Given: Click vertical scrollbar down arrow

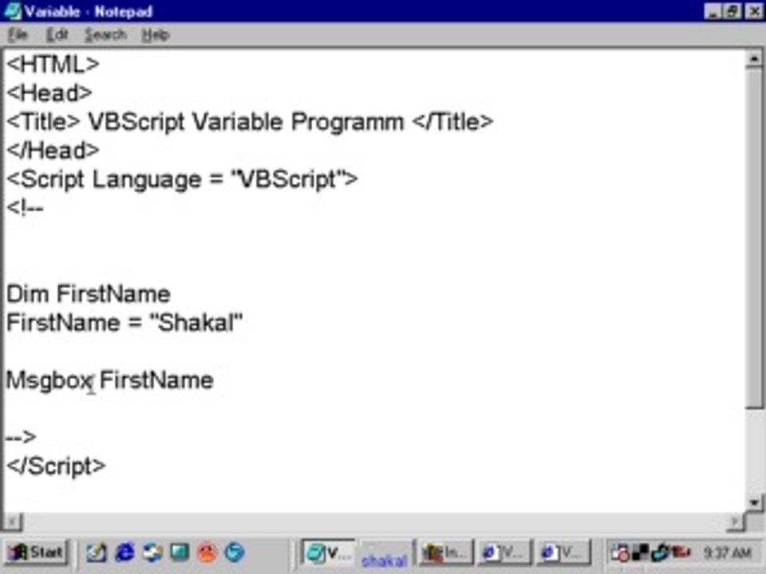Looking at the screenshot, I should [x=754, y=501].
